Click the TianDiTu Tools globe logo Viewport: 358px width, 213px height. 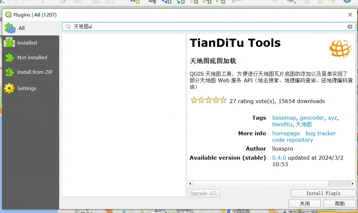click(x=340, y=48)
